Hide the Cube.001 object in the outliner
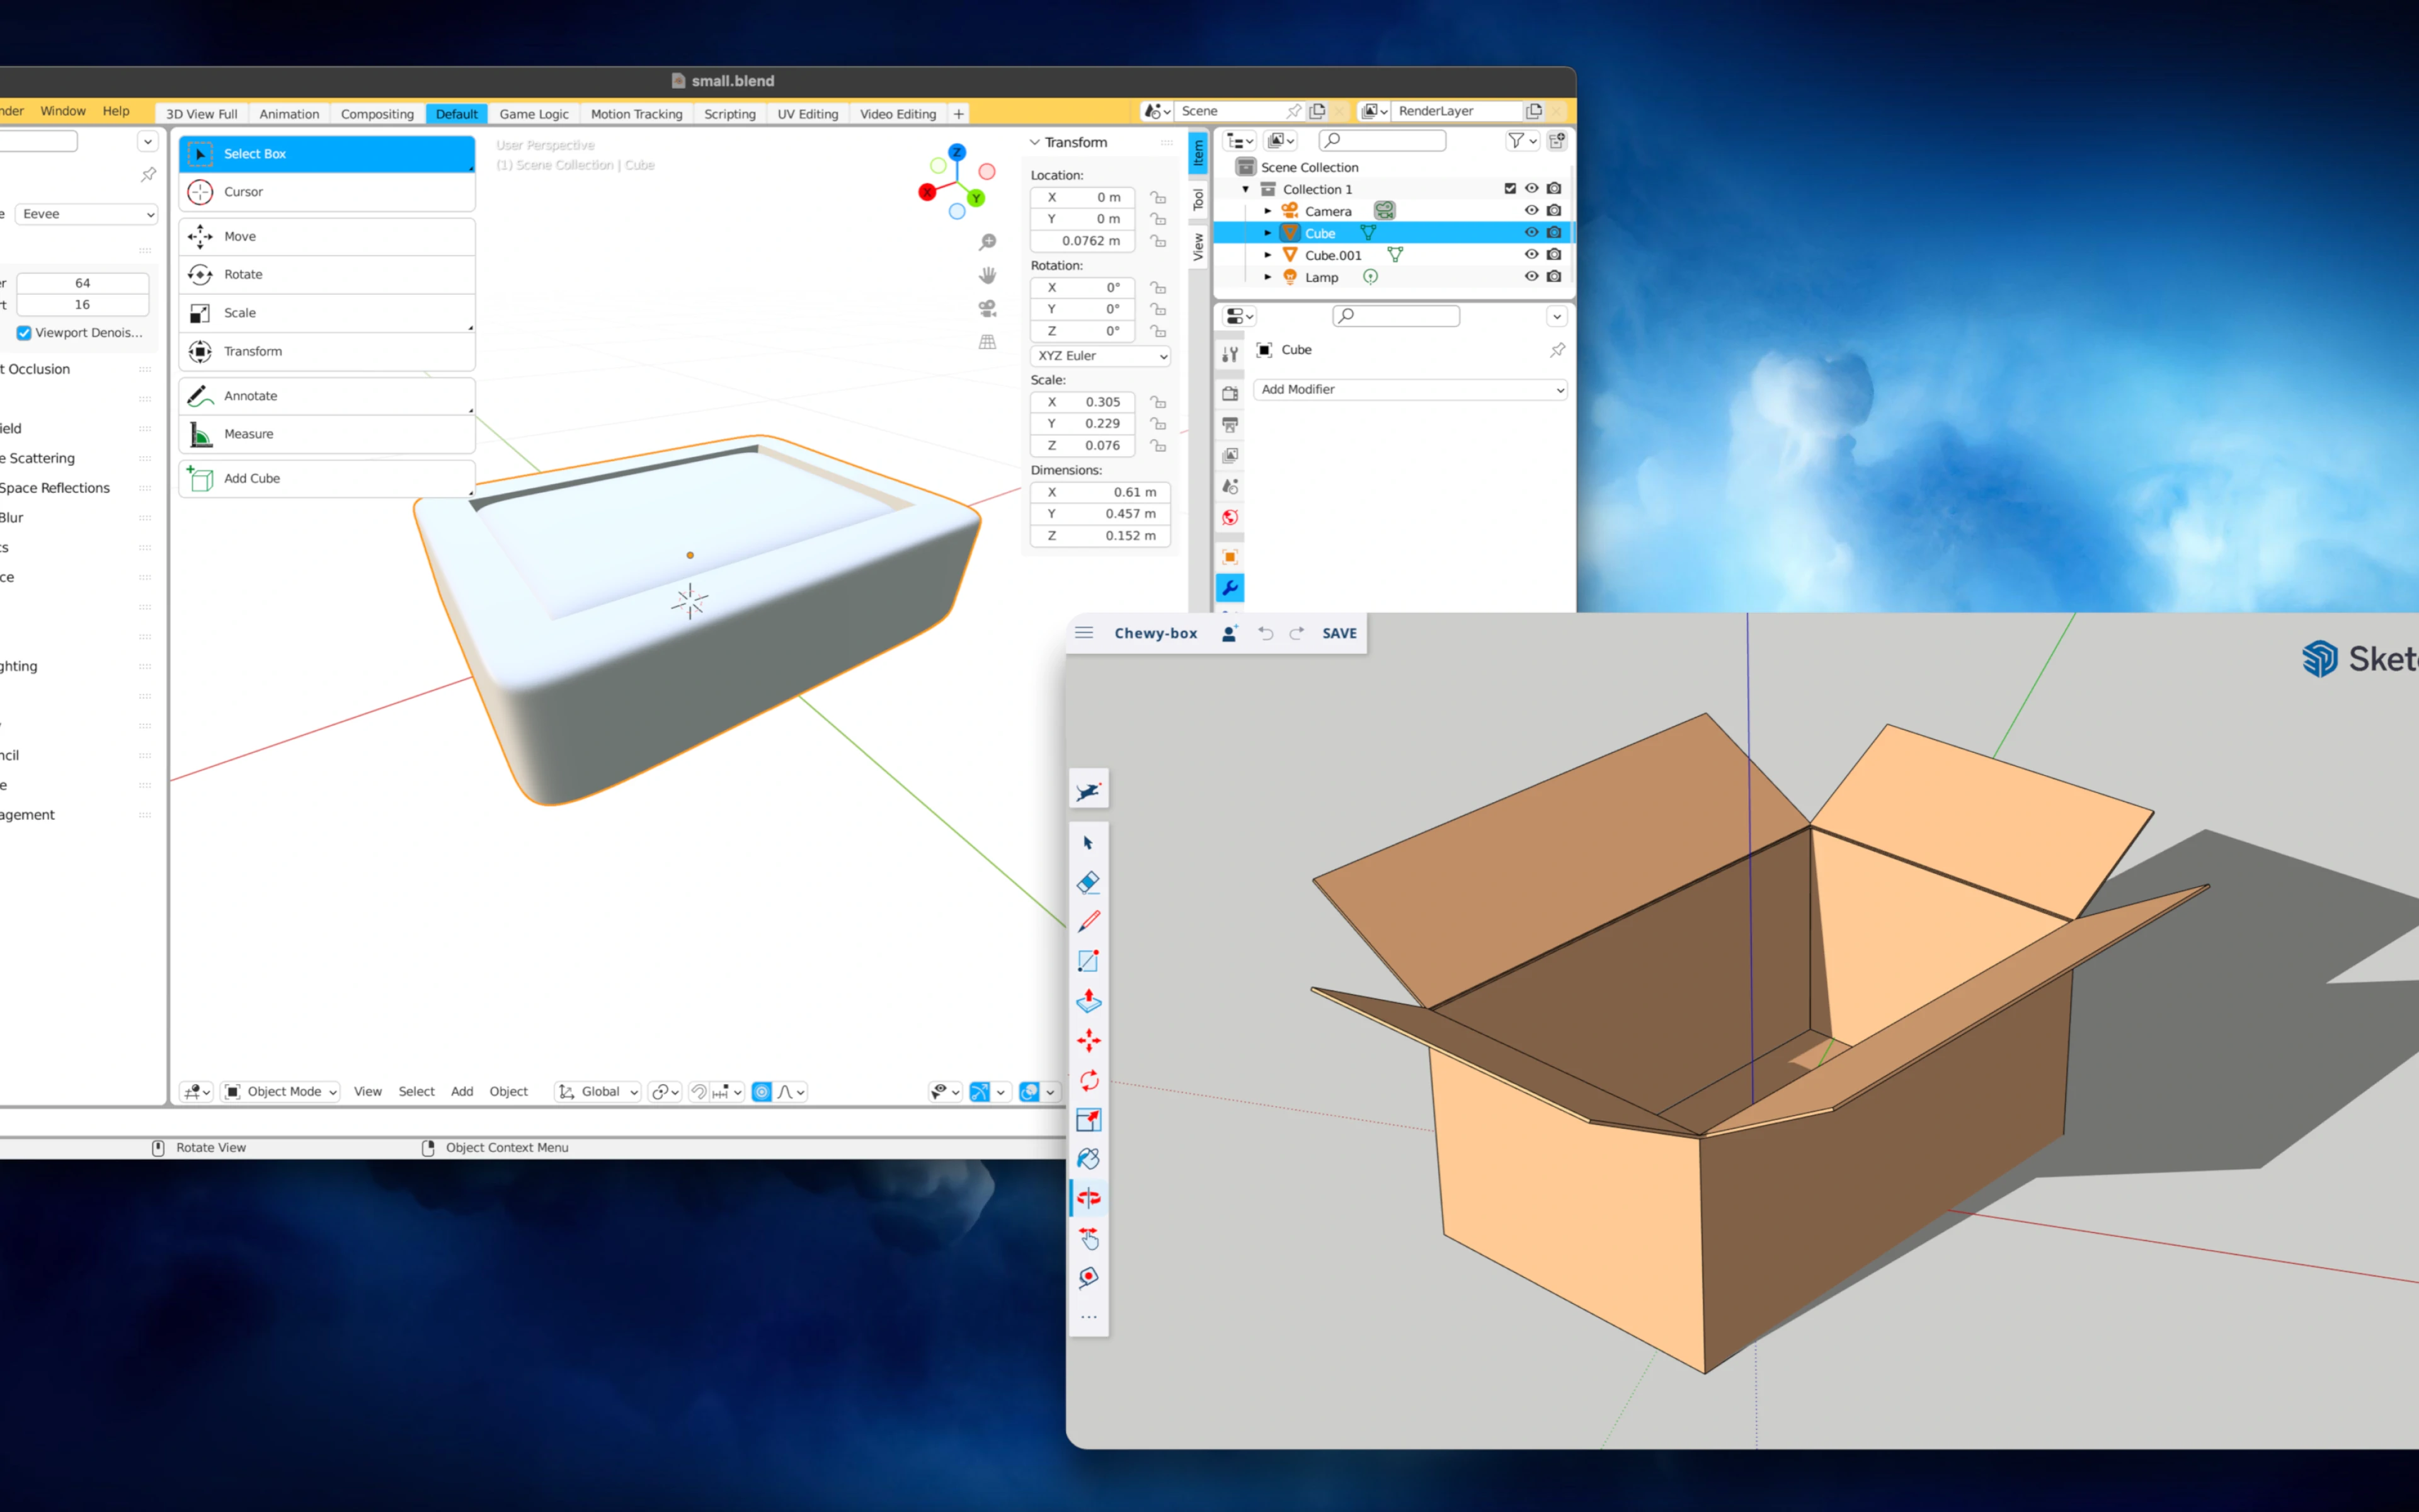2419x1512 pixels. point(1530,254)
